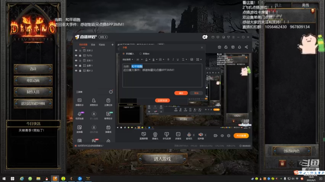Open the 视频连麦 microphone tool
The width and height of the screenshot is (325, 182).
pos(79,116)
